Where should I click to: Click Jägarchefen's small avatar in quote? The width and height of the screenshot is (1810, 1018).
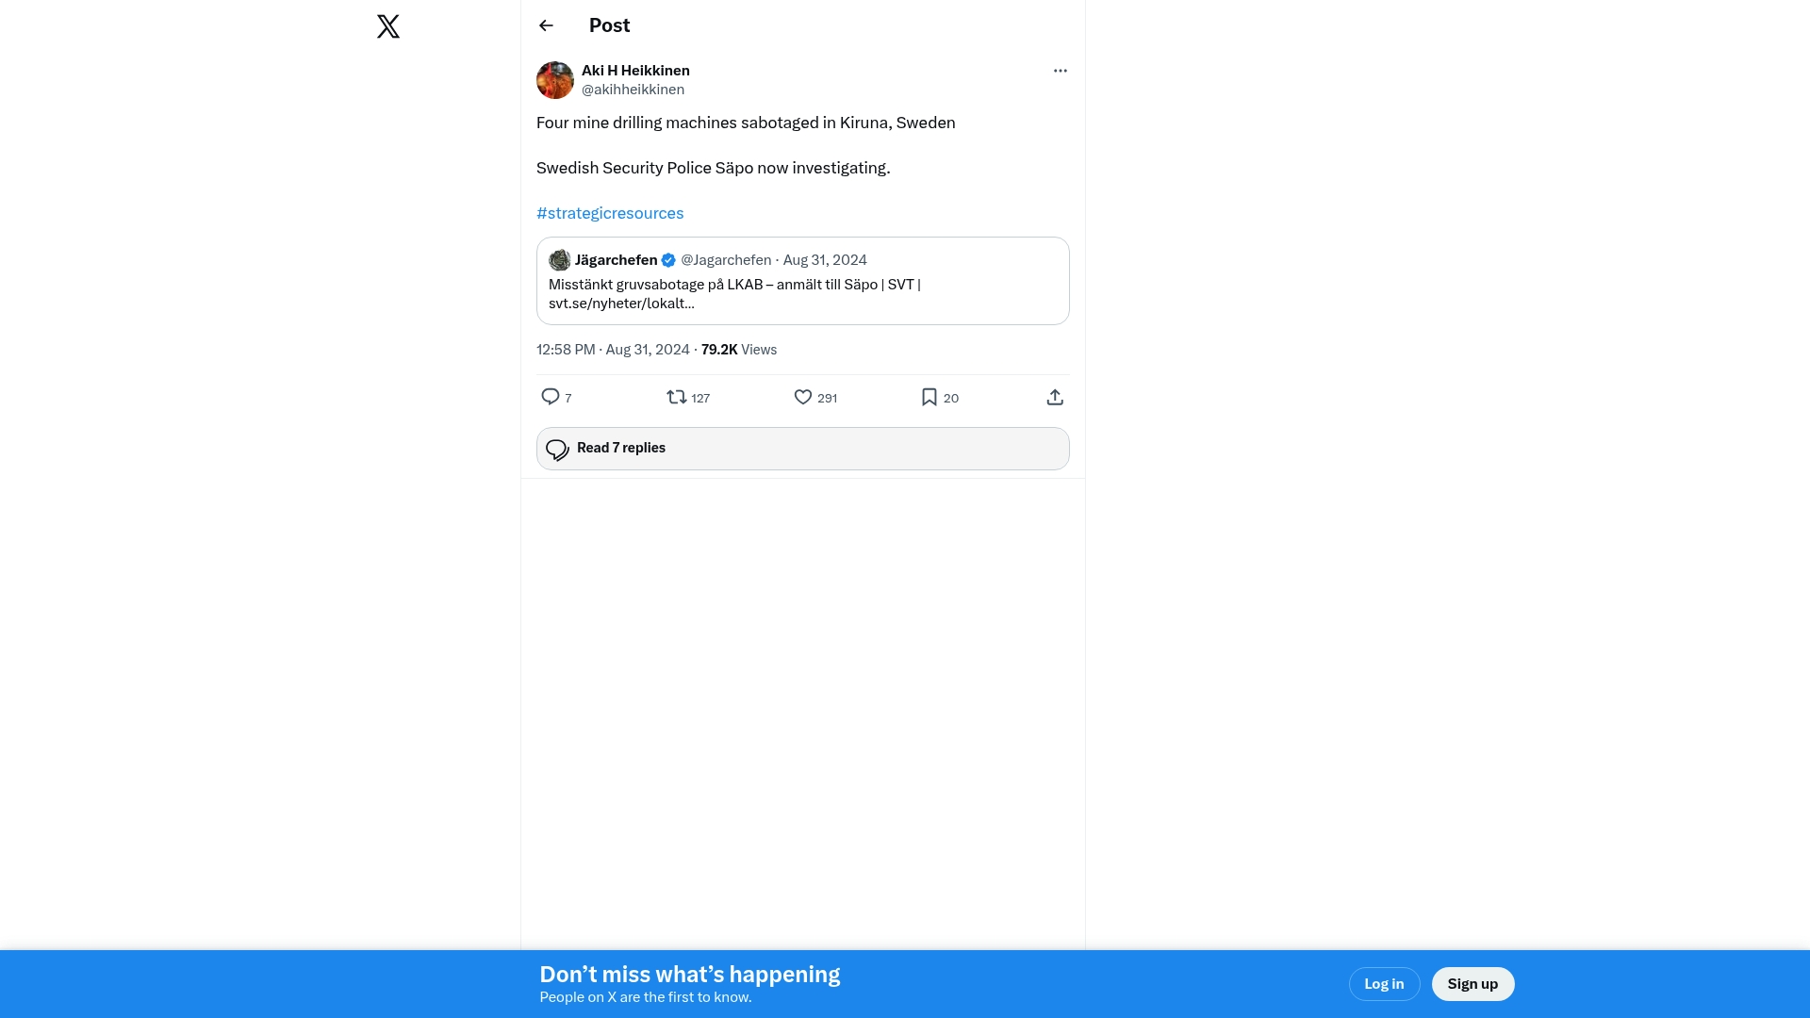(x=560, y=260)
